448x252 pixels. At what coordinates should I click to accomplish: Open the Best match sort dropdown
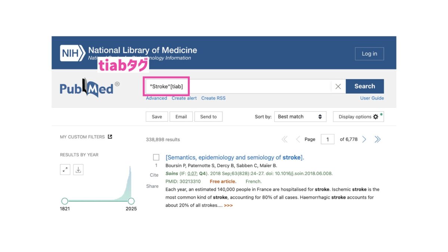tap(300, 116)
